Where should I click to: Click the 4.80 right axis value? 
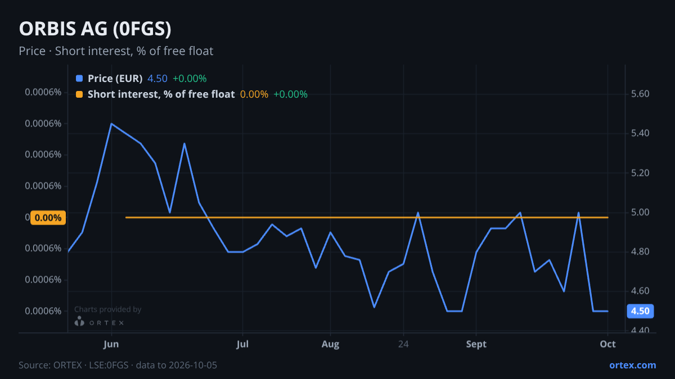[640, 252]
